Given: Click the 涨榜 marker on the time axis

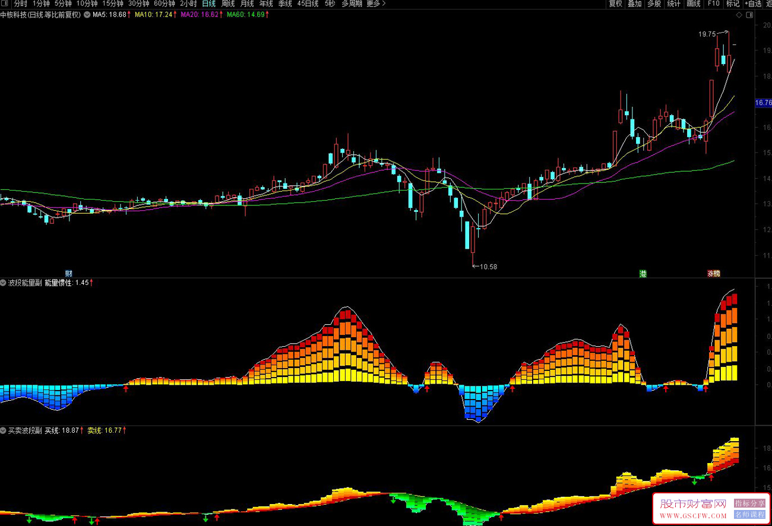Looking at the screenshot, I should pos(713,274).
